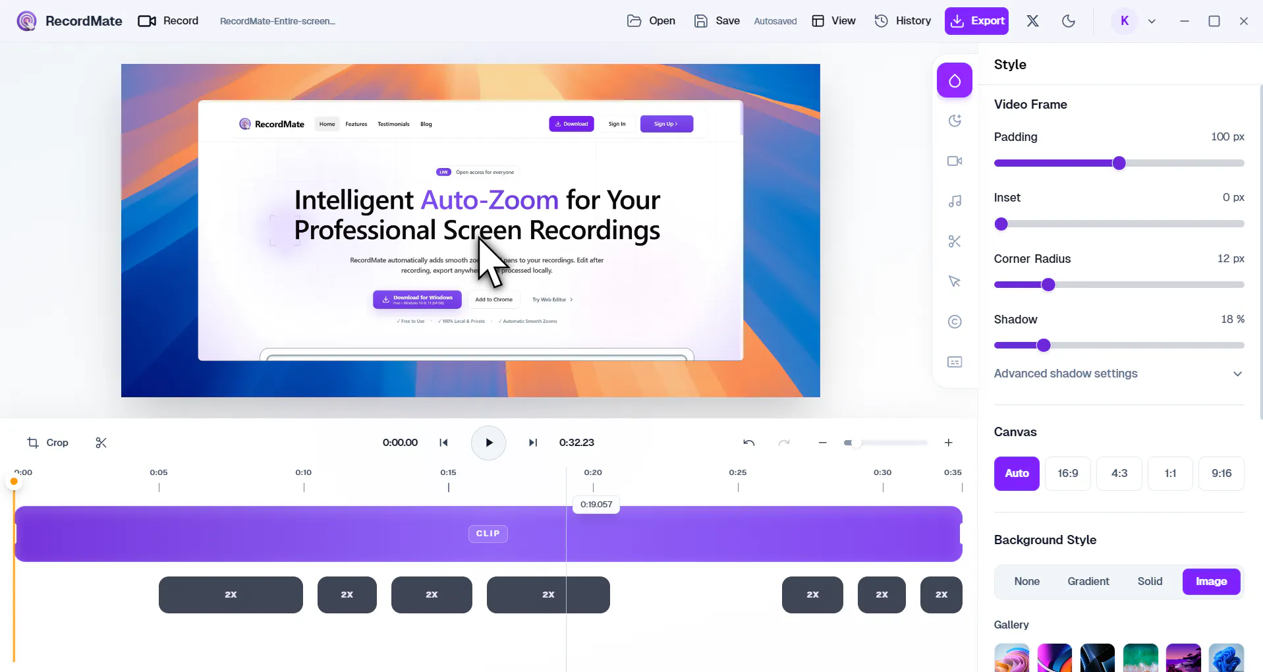This screenshot has height=672, width=1263.
Task: Open the View menu
Action: coord(833,21)
